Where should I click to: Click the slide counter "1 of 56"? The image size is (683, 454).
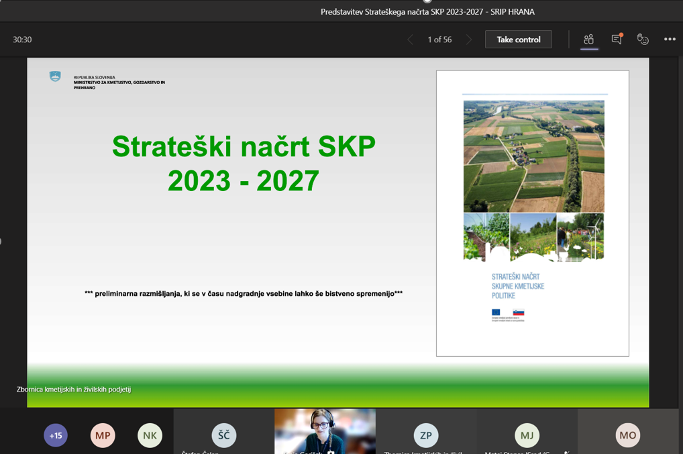point(439,40)
